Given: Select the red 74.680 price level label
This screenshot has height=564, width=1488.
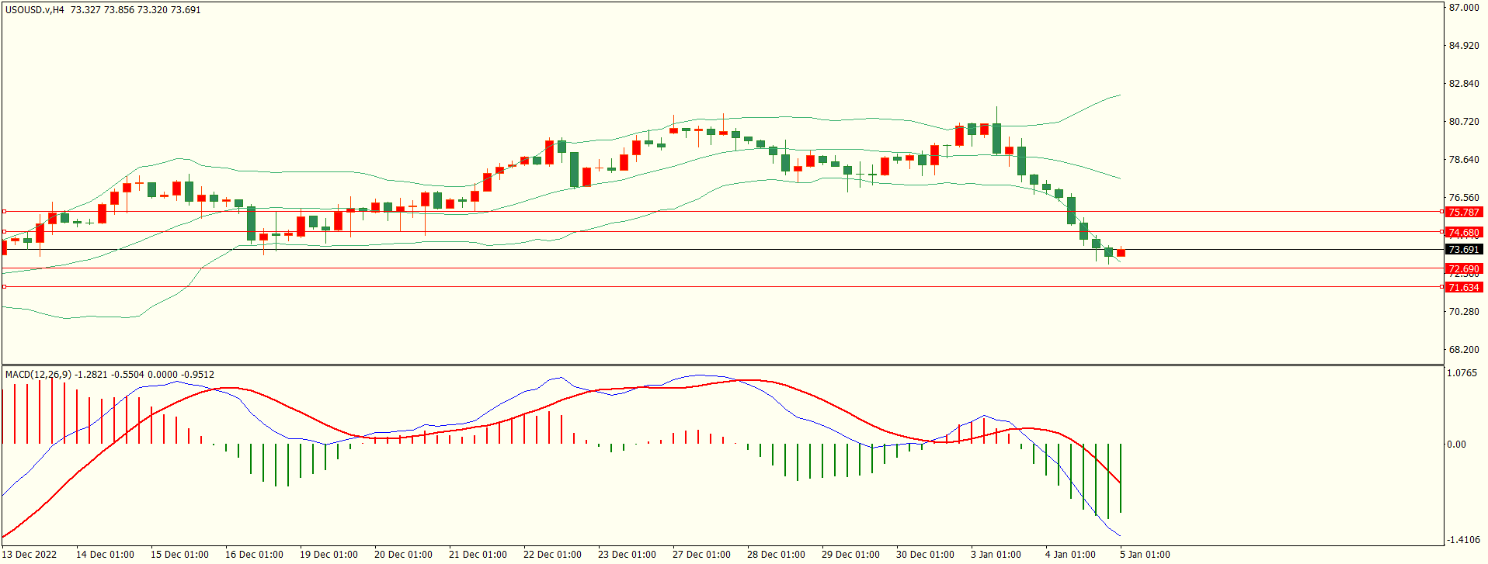Looking at the screenshot, I should click(x=1464, y=232).
